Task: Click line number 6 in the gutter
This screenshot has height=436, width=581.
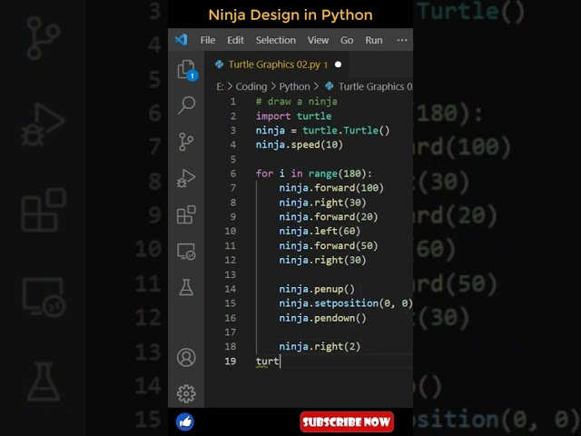Action: point(233,173)
